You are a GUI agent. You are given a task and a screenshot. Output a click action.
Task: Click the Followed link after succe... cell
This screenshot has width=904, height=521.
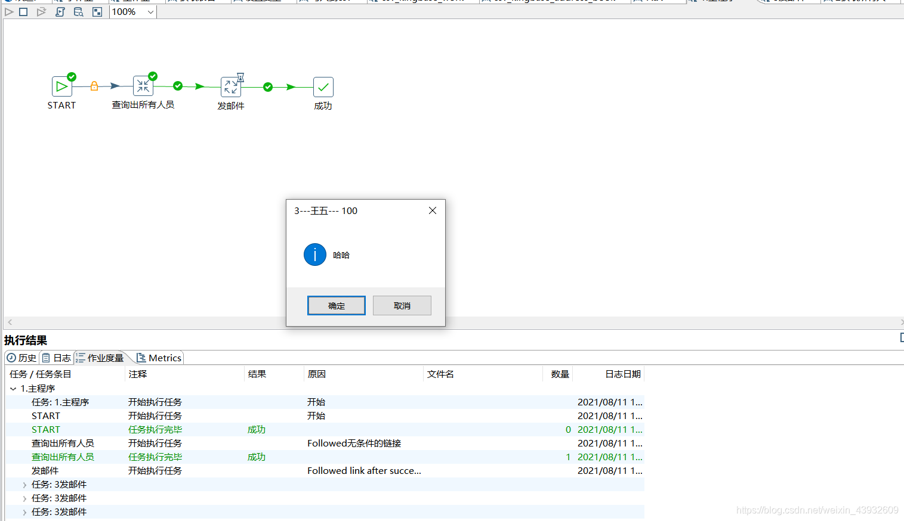click(364, 470)
